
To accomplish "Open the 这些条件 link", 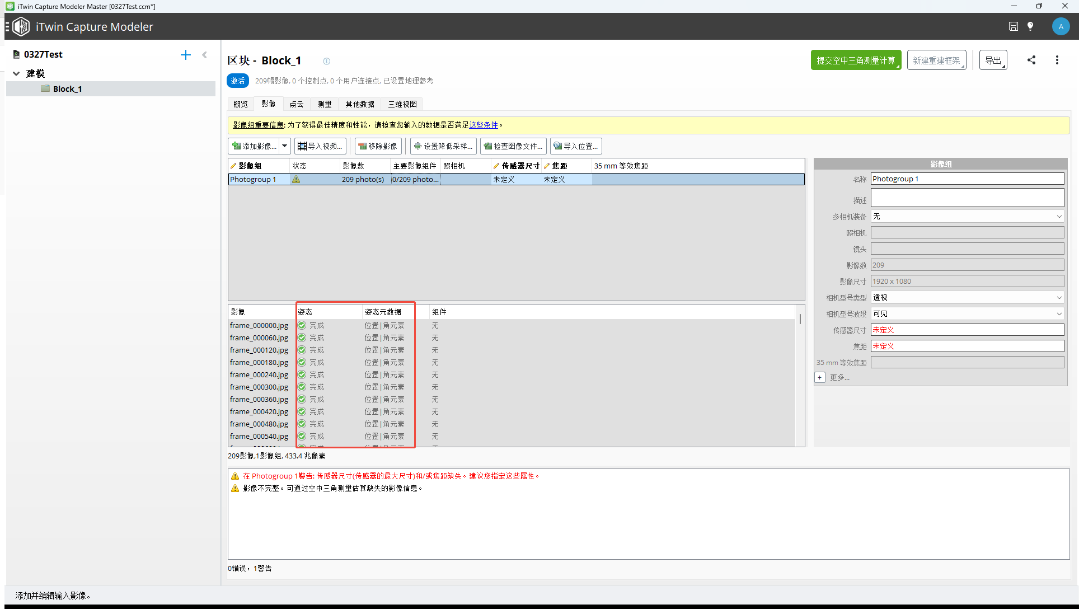I will [x=484, y=125].
